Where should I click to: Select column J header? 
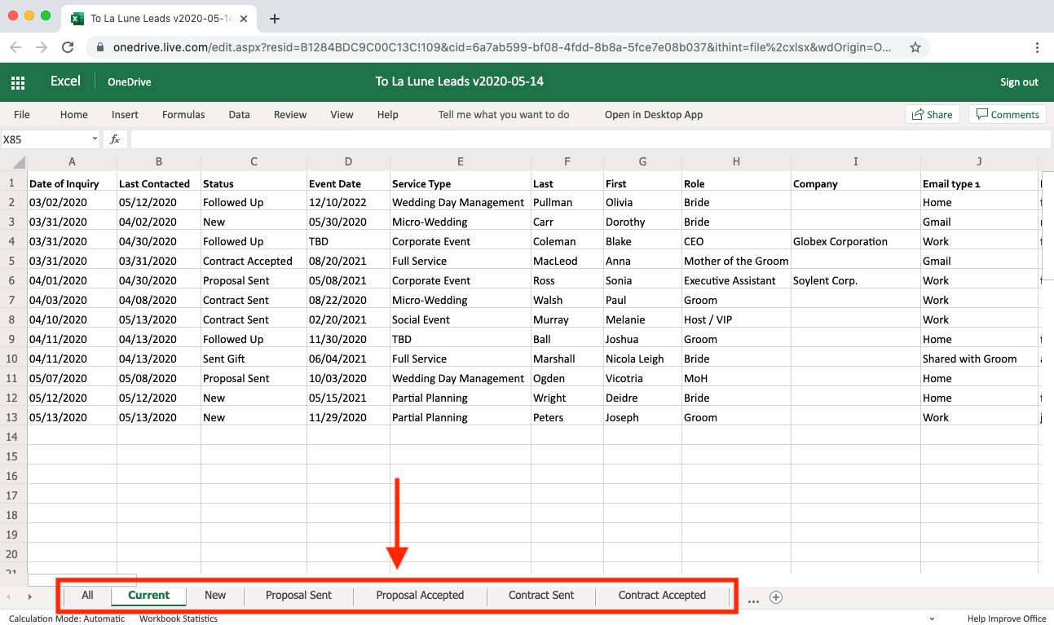click(x=980, y=162)
